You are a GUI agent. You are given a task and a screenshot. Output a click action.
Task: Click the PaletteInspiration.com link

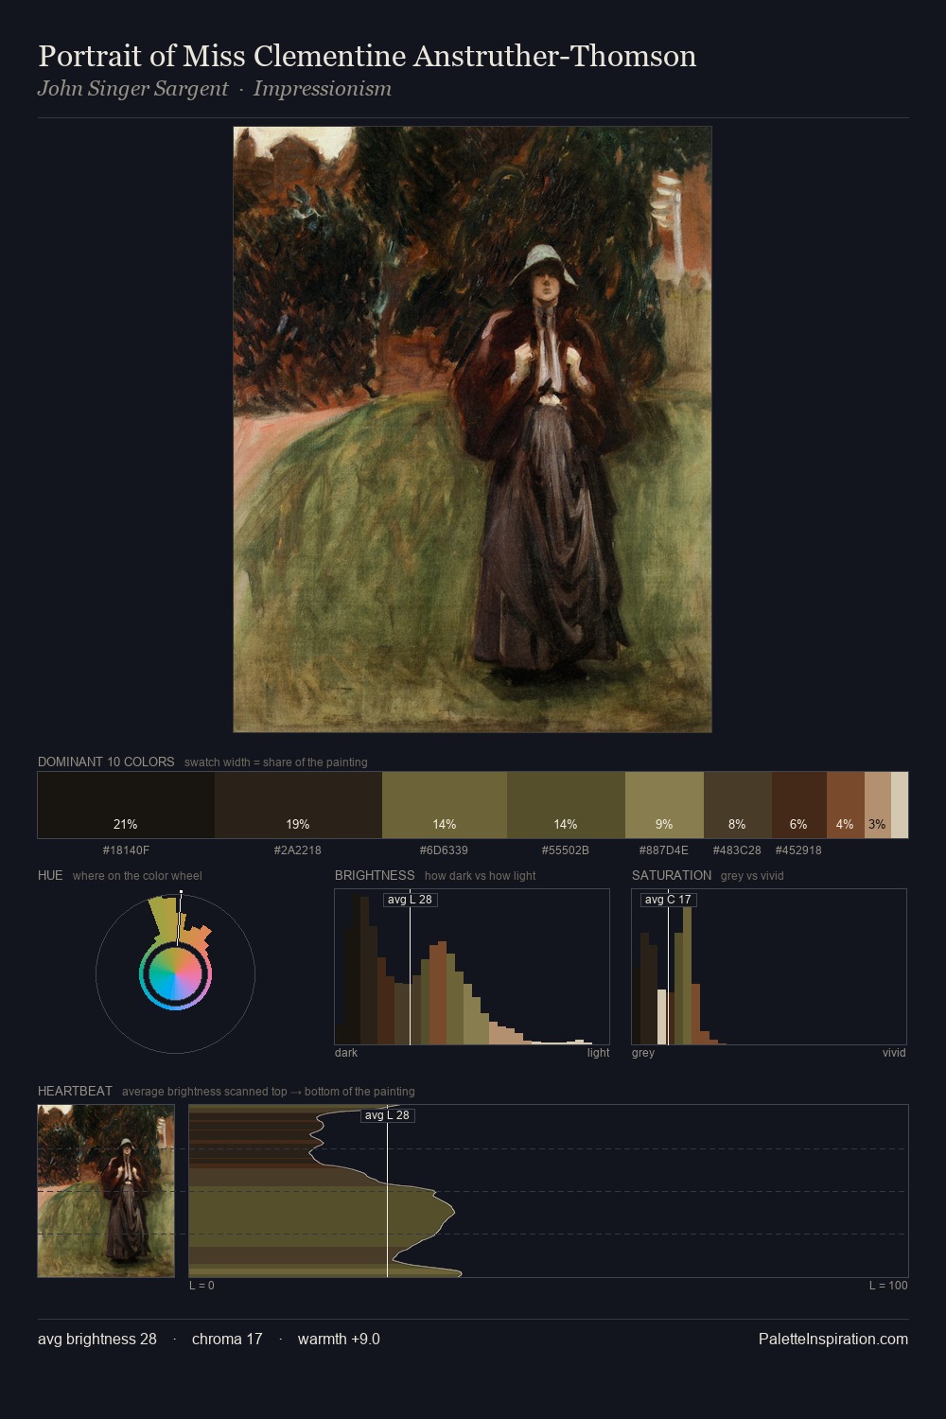click(833, 1339)
